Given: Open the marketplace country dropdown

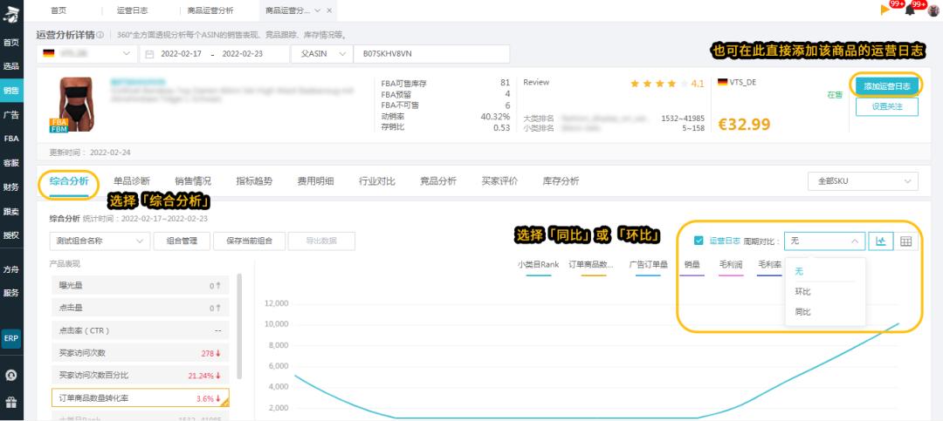Looking at the screenshot, I should click(x=86, y=53).
